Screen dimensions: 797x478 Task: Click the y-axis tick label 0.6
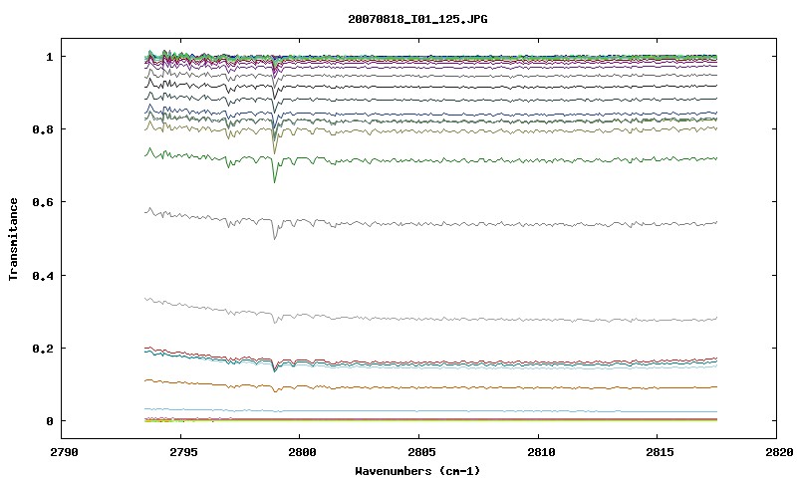click(x=43, y=202)
